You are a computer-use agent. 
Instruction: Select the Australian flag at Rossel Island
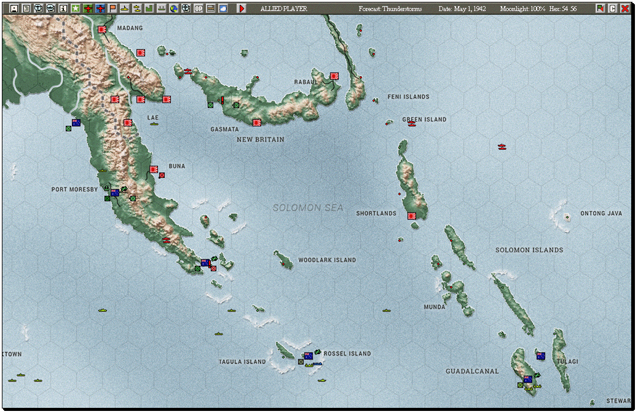pos(309,356)
